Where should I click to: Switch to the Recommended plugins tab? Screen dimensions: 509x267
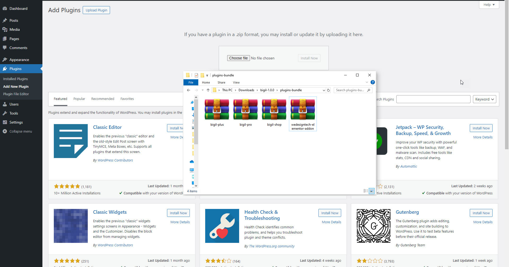tap(103, 99)
